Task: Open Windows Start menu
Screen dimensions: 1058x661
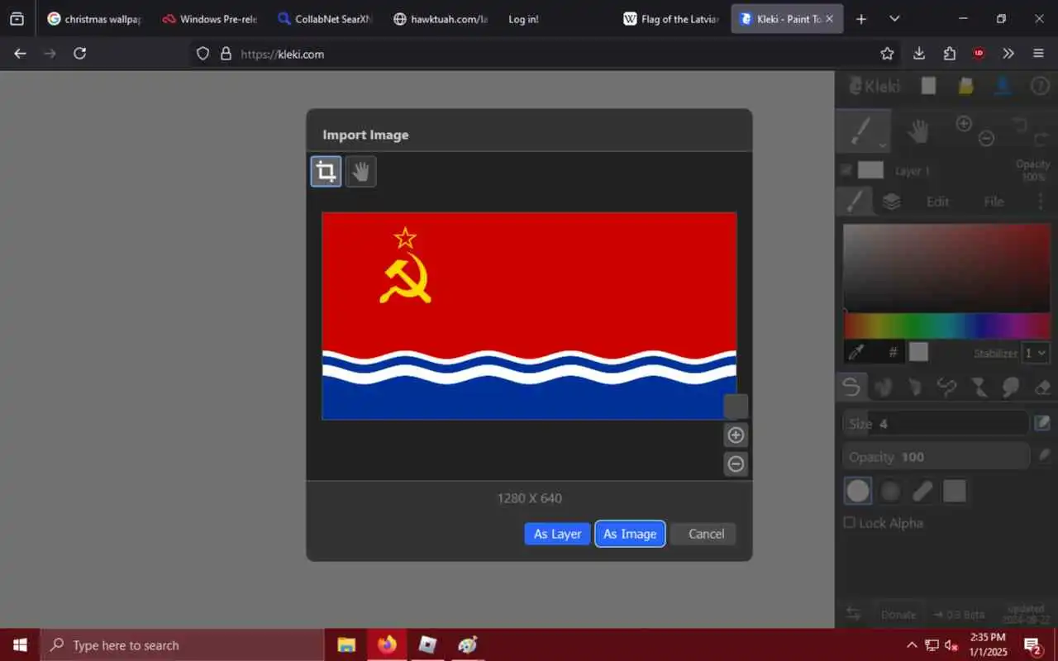Action: [x=20, y=645]
